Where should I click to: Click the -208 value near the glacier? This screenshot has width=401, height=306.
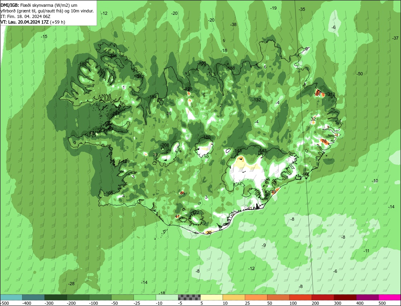[x=165, y=145]
